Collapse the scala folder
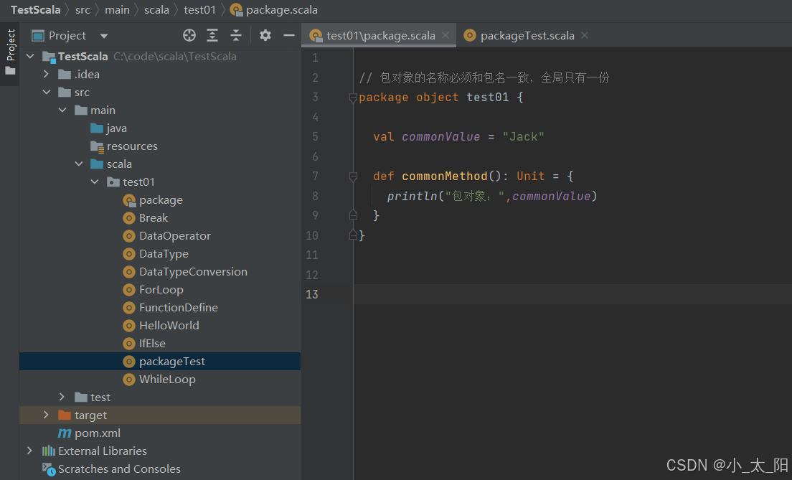Viewport: 792px width, 480px height. coord(79,164)
